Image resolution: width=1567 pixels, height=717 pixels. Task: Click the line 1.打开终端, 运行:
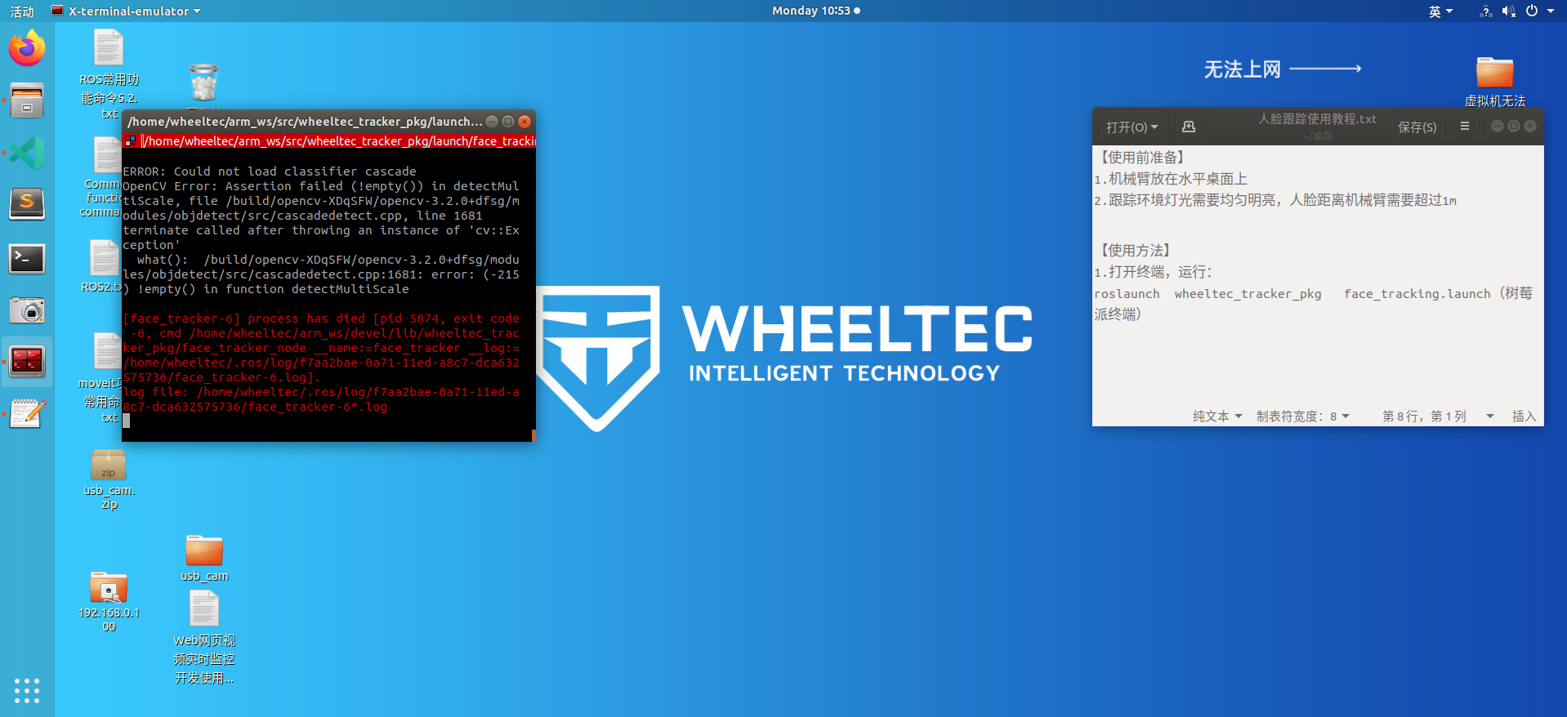[x=1153, y=272]
